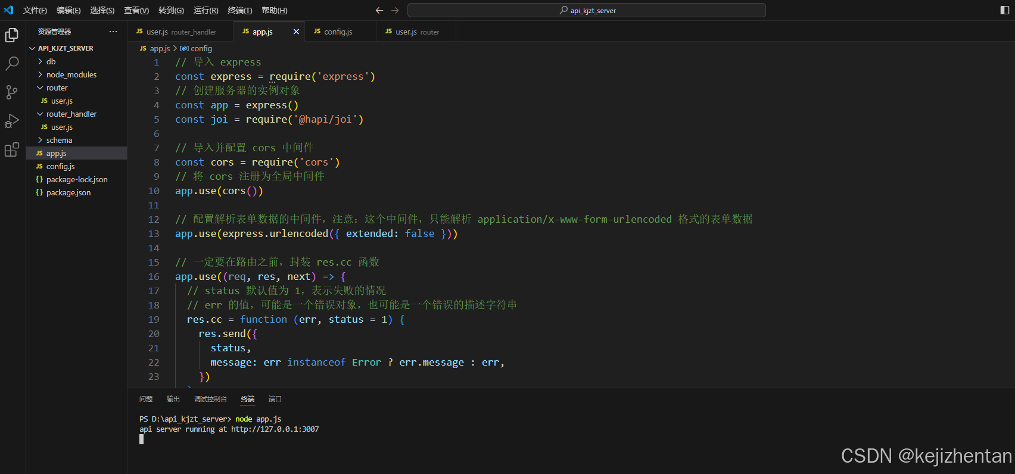Click JS icon of app.js in file tree
Image resolution: width=1015 pixels, height=474 pixels.
(39, 153)
